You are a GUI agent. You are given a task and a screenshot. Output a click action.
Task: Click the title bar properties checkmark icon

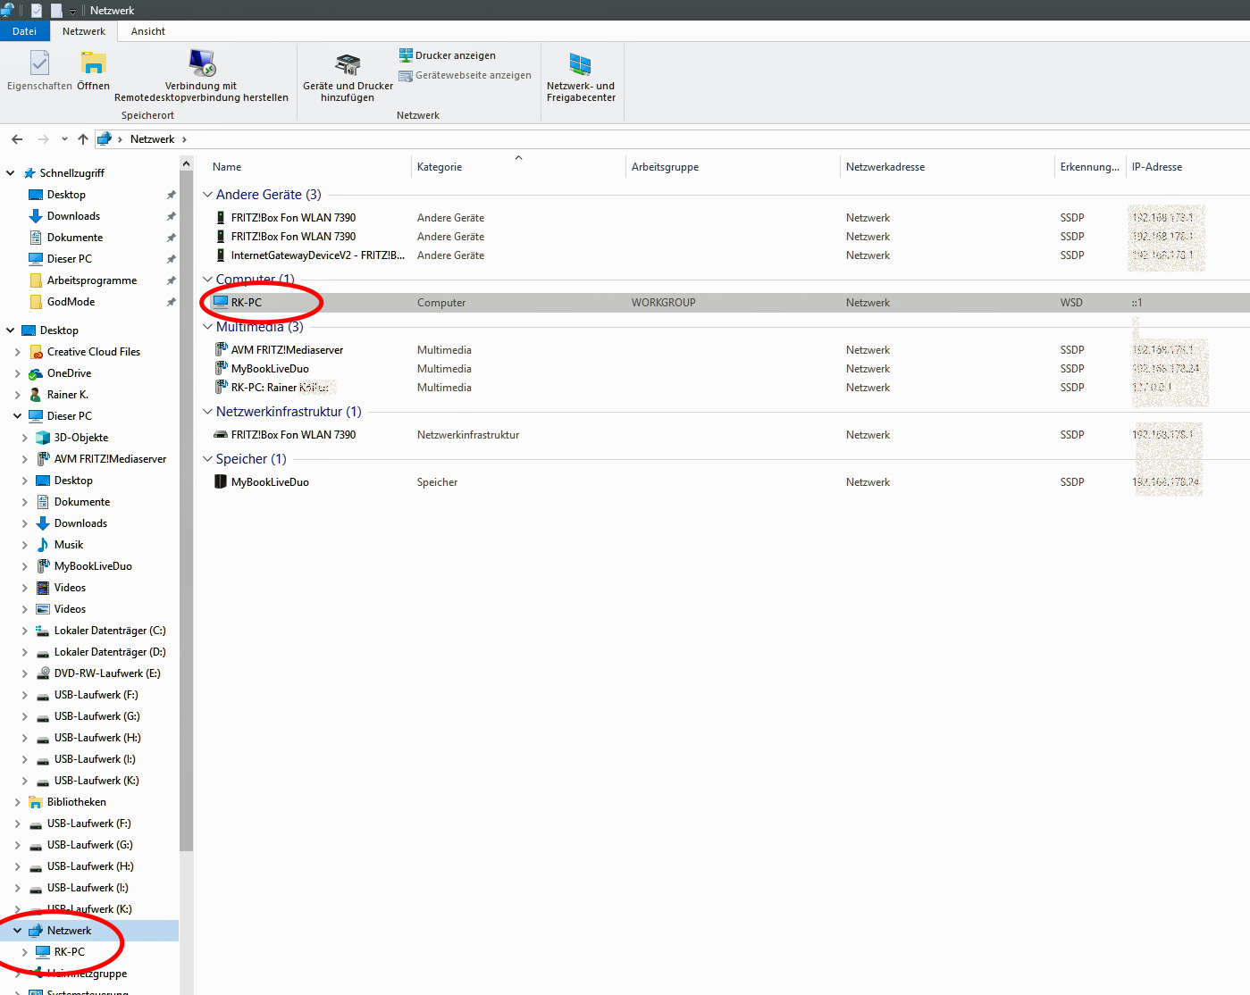point(37,11)
